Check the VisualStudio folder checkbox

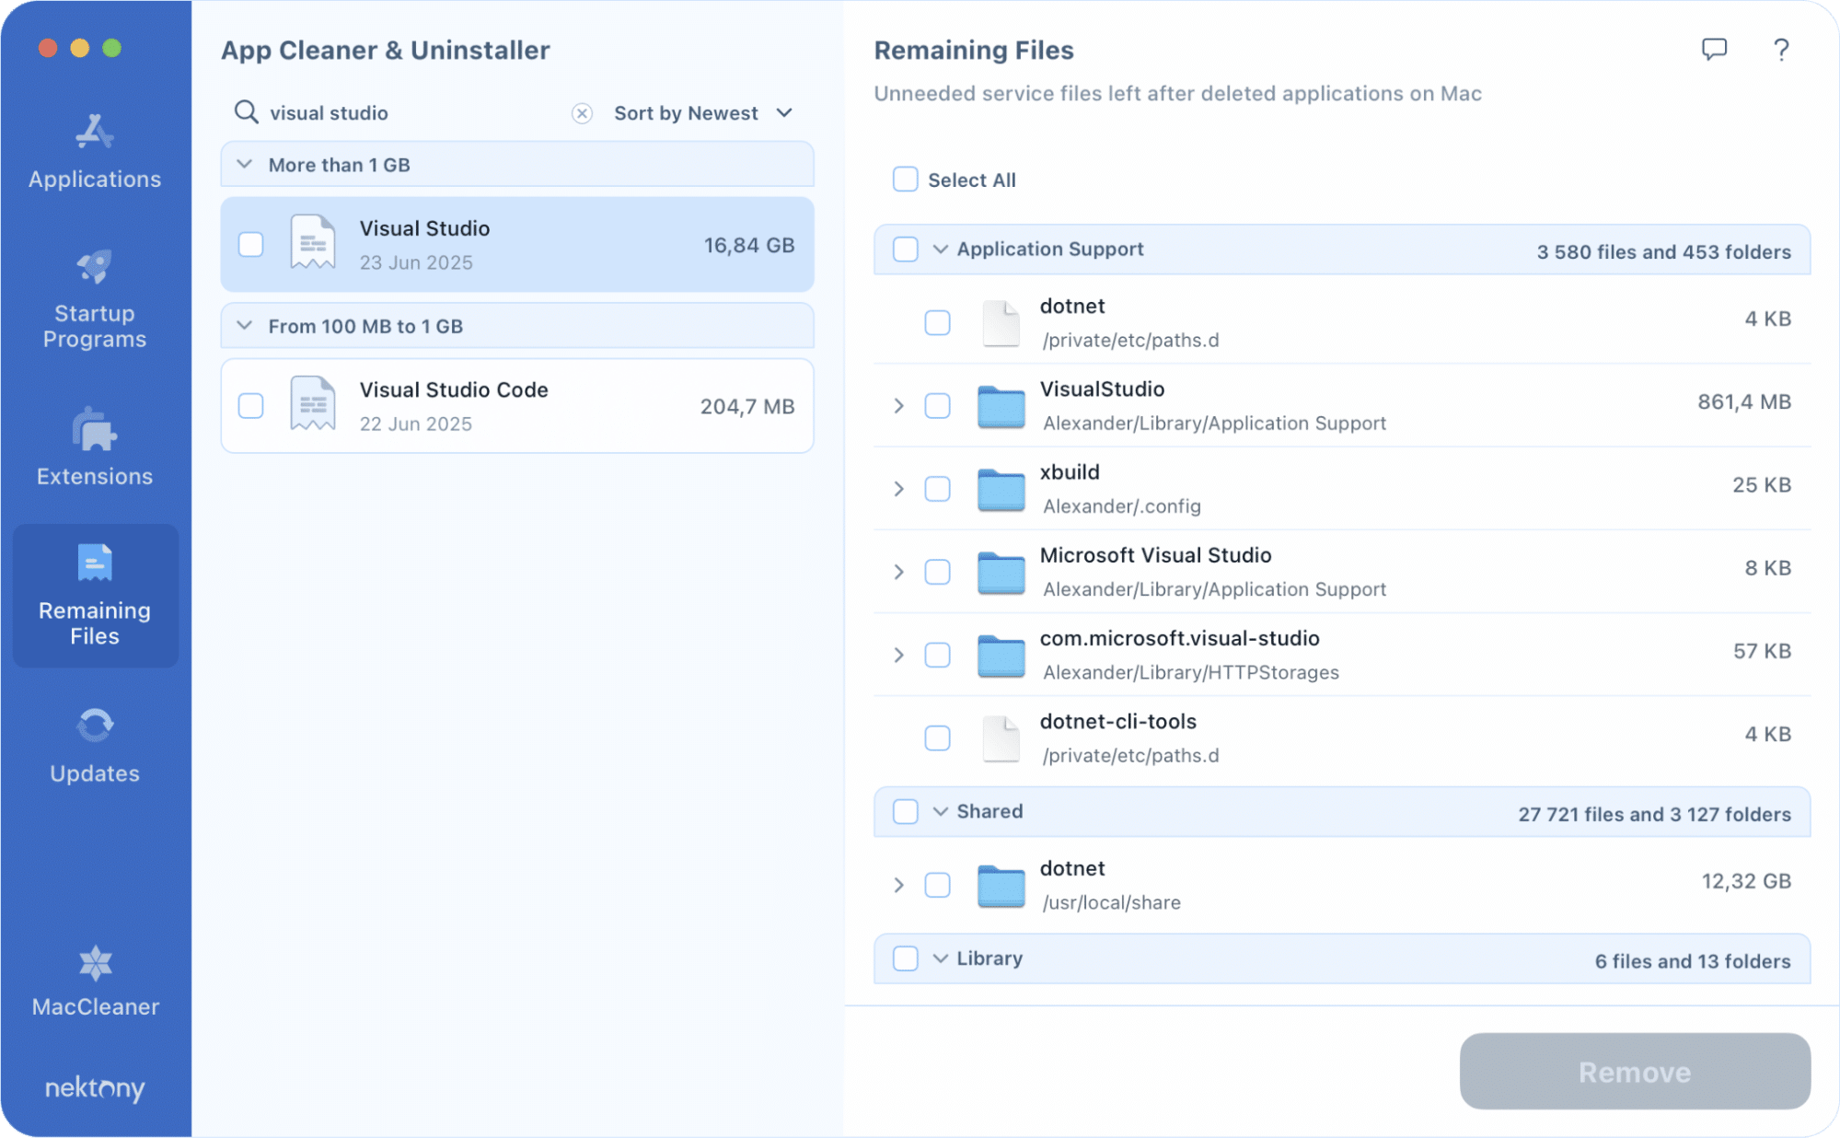tap(937, 405)
